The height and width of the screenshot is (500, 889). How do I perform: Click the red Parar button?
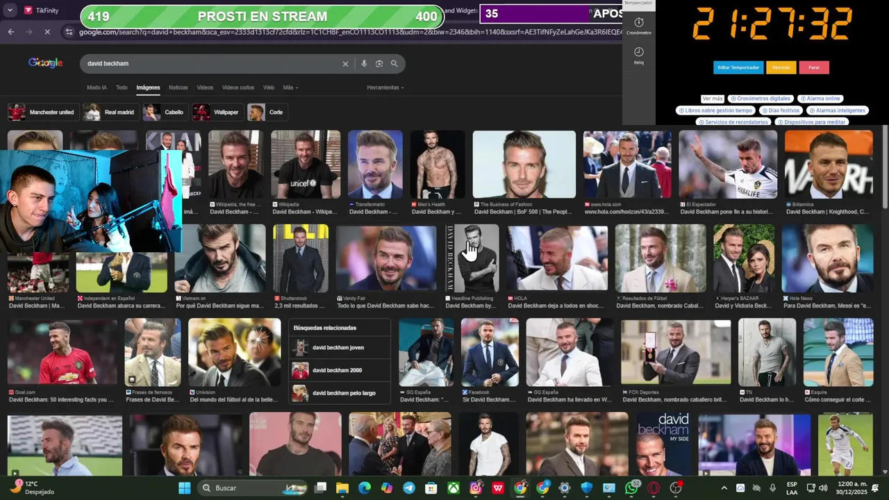pos(814,67)
